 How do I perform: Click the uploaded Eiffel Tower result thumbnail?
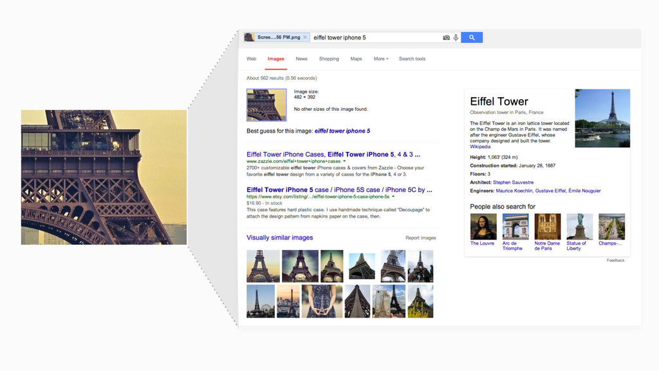coord(266,105)
